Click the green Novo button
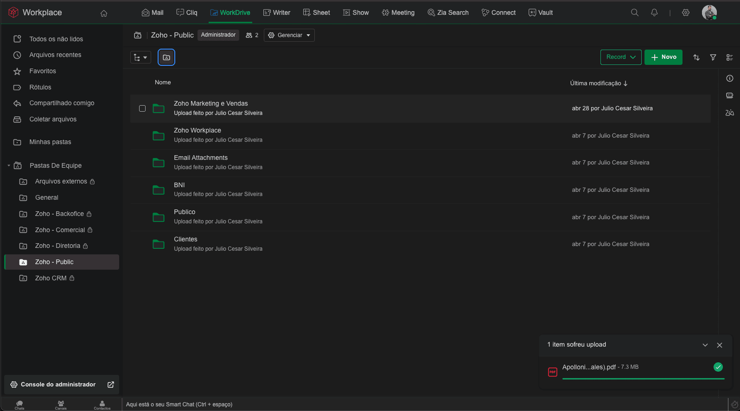This screenshot has width=740, height=411. coord(663,57)
